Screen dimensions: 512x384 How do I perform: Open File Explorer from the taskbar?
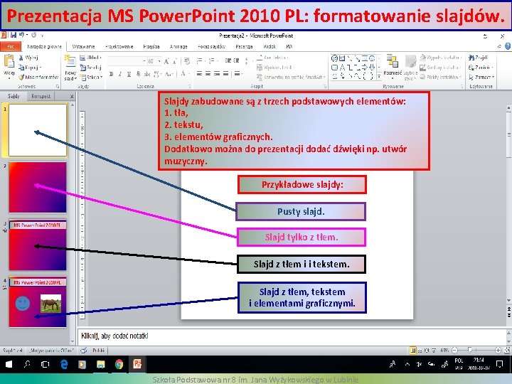tap(100, 364)
